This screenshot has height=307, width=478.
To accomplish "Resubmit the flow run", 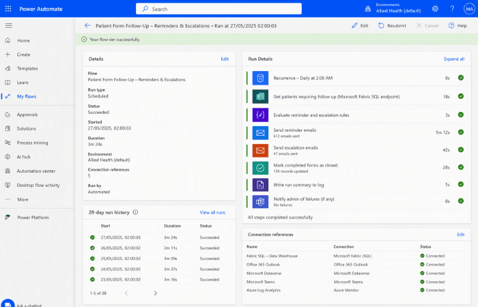I will [393, 26].
